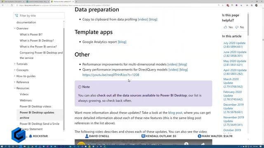Click the red extension icon in browser toolbar
This screenshot has width=264, height=148.
(228, 5)
